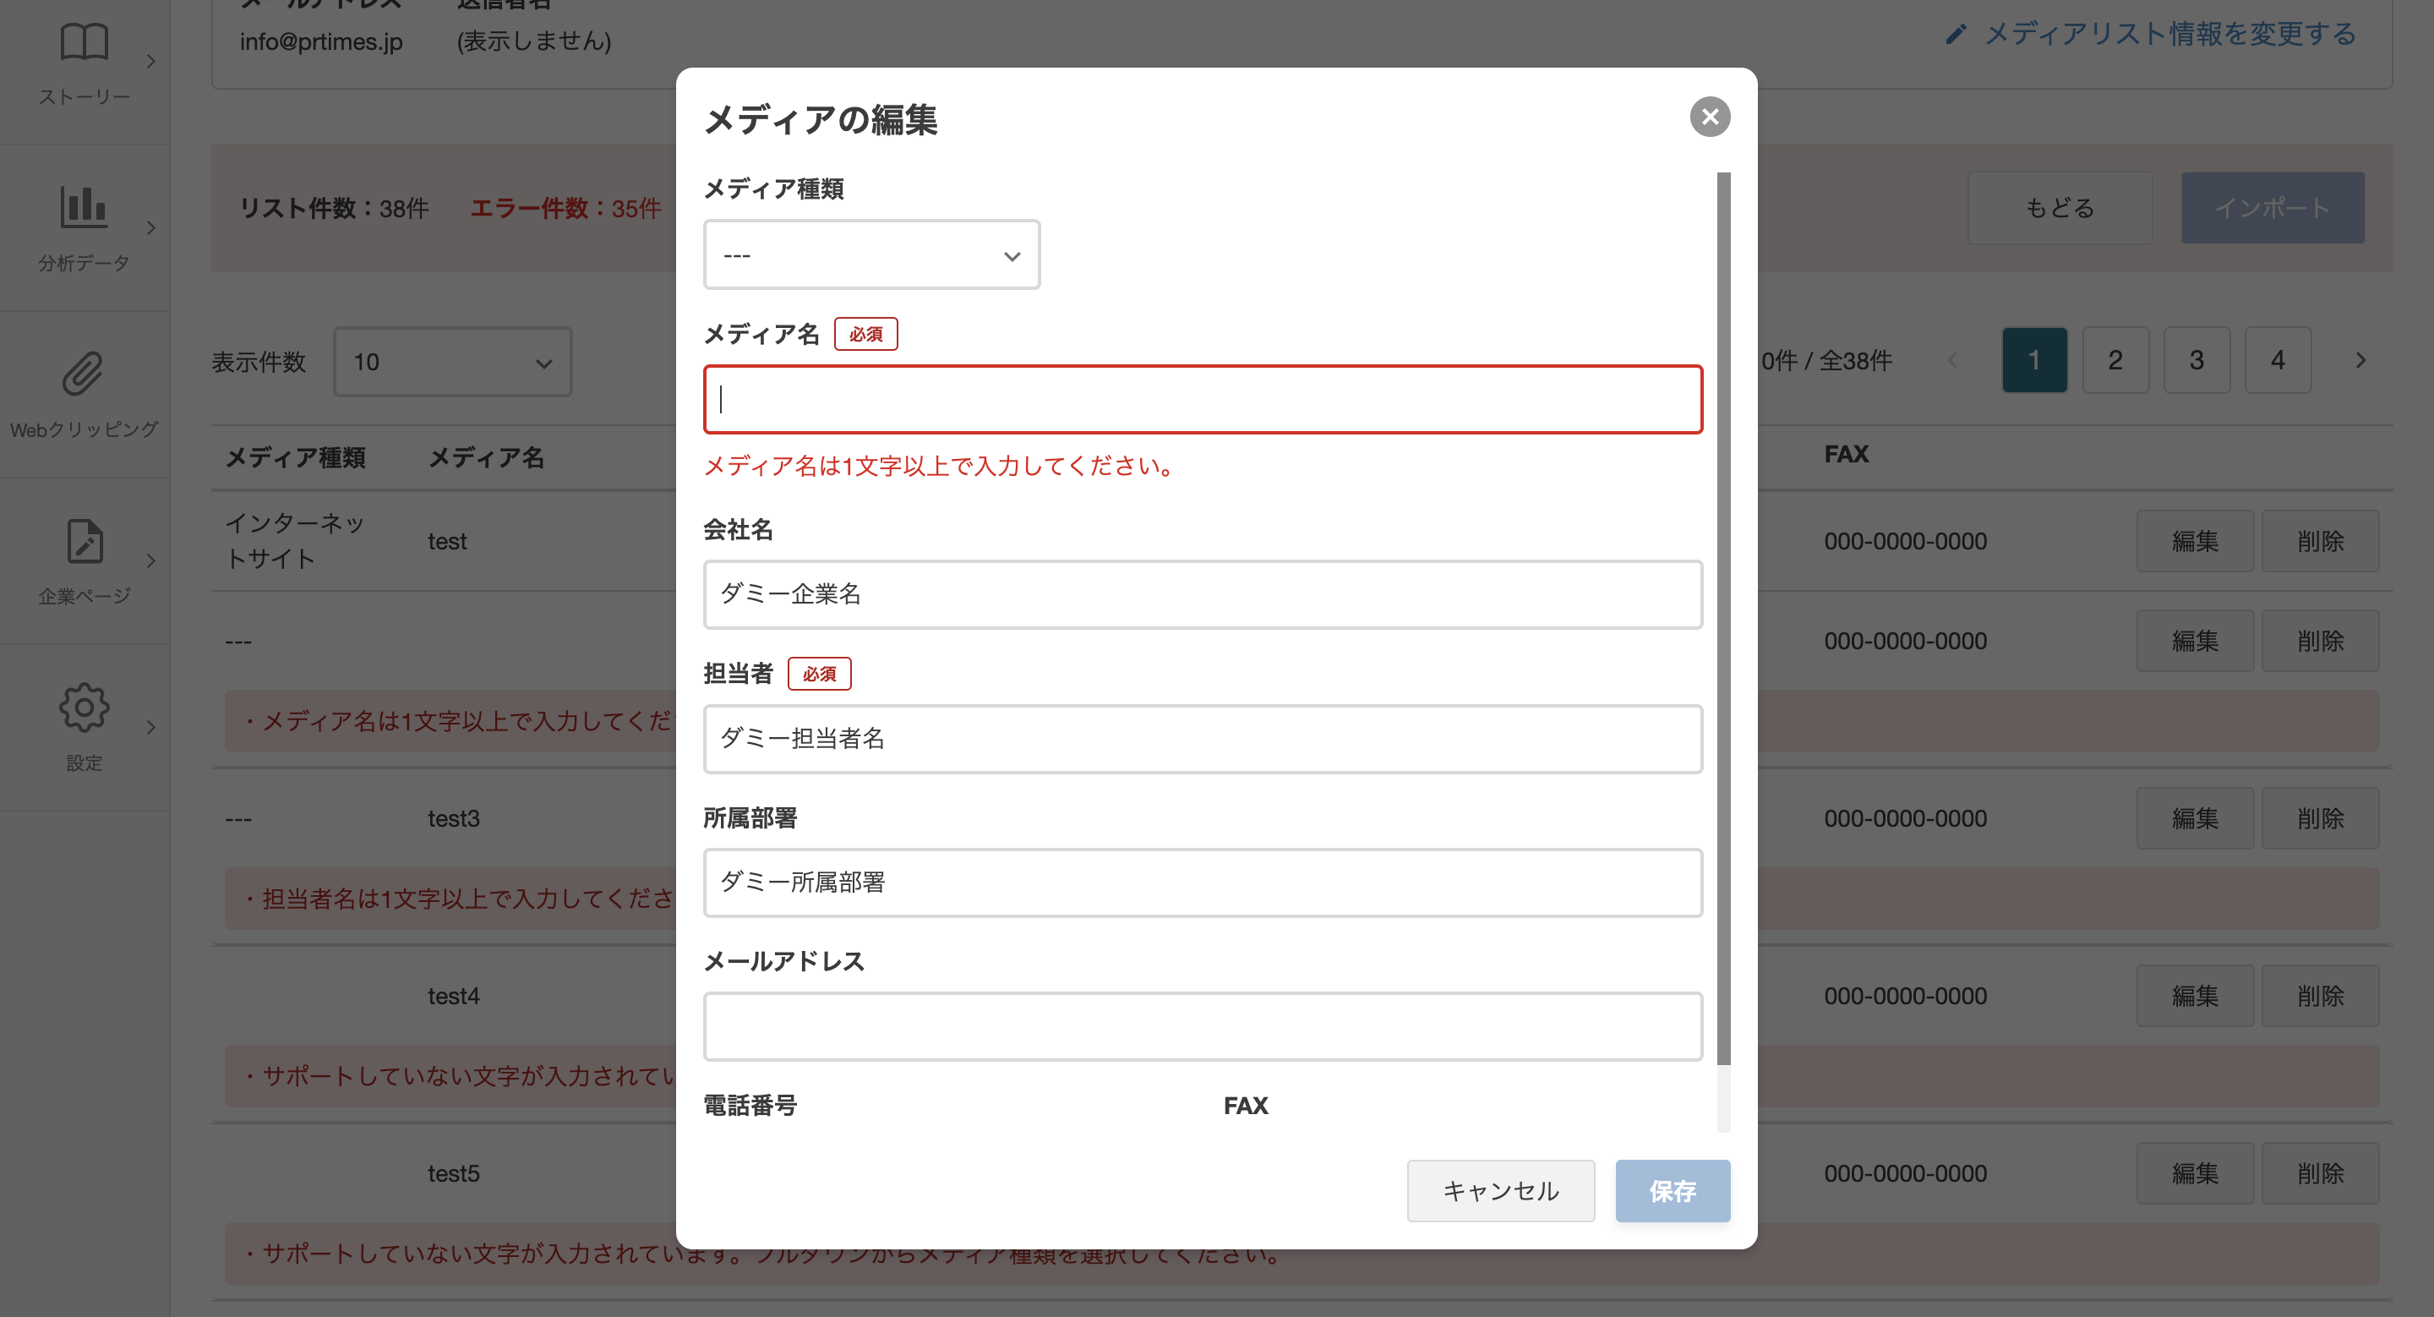Open the 企業ページ document icon

pos(85,540)
